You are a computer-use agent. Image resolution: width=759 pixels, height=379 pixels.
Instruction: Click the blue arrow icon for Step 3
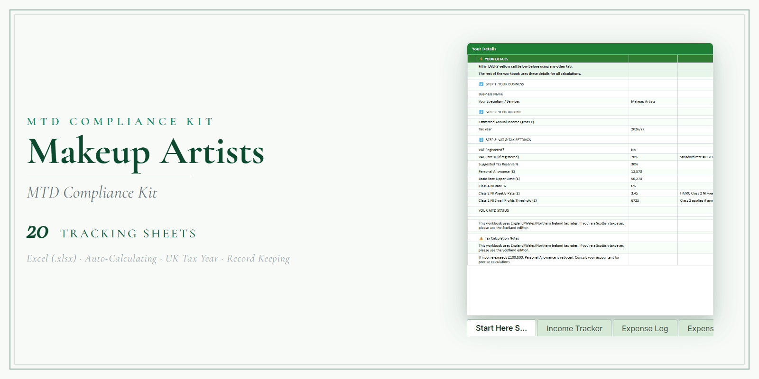(481, 140)
